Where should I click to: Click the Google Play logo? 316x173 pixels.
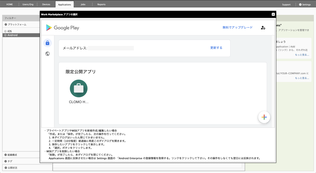tap(63, 28)
